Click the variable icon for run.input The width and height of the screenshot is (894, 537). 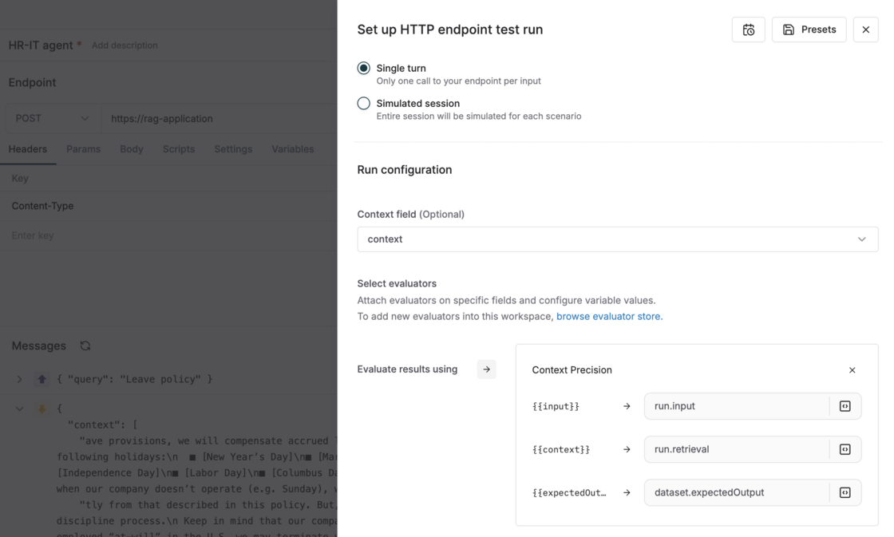coord(845,406)
